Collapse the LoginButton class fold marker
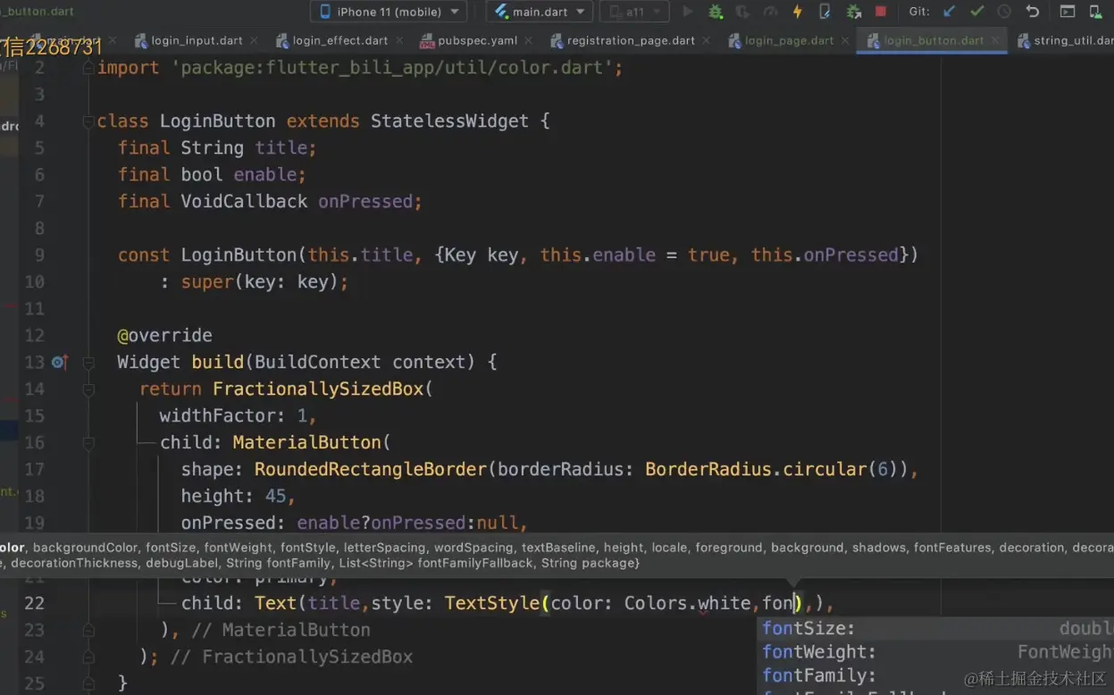Screen dimensions: 1114x695 (x=88, y=121)
